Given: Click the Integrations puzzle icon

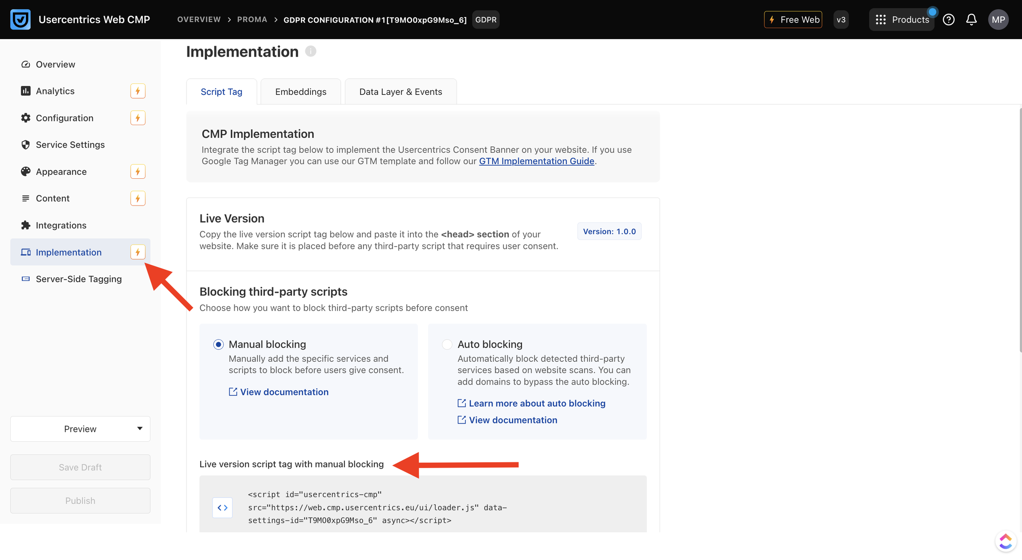Looking at the screenshot, I should [26, 225].
